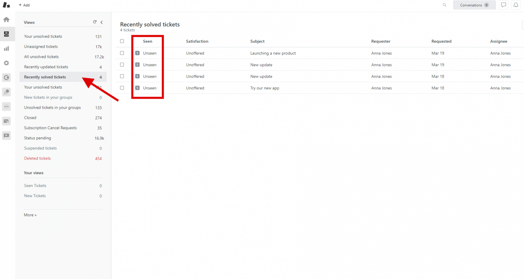The width and height of the screenshot is (524, 279).
Task: Collapse the Views panel with the chevron
Action: (x=101, y=22)
